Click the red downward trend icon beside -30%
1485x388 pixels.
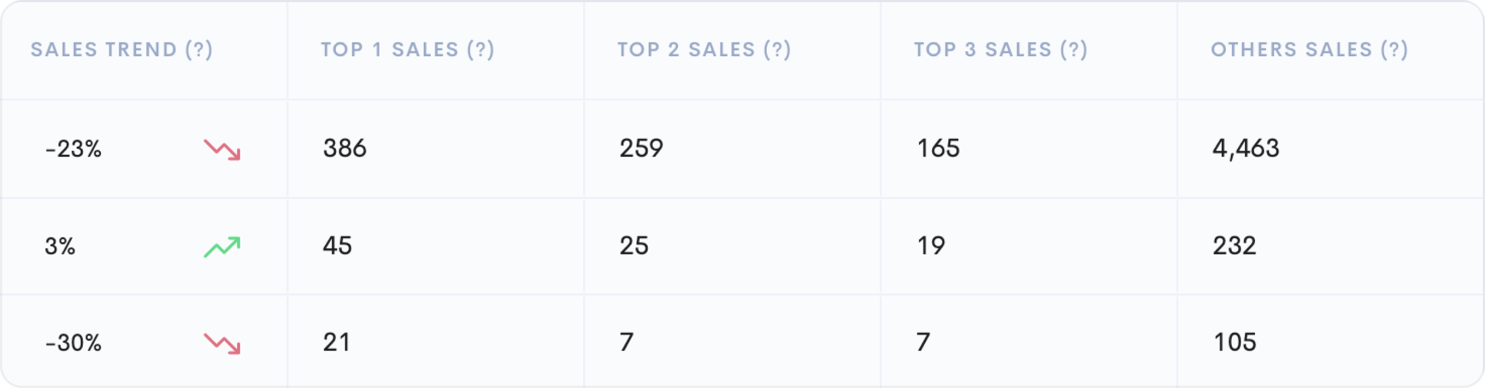[x=222, y=343]
